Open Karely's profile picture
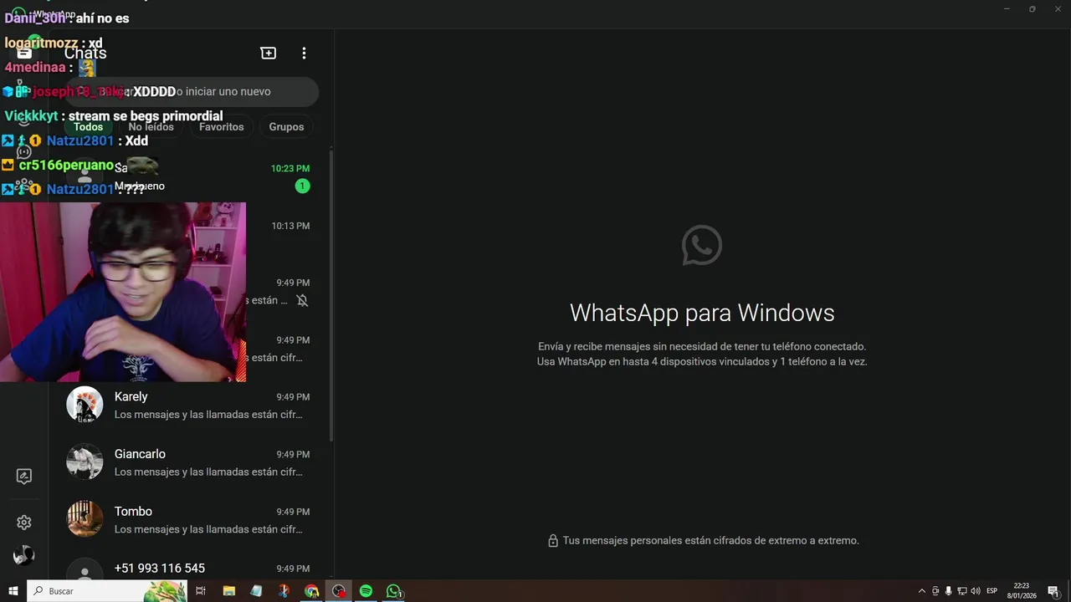This screenshot has height=602, width=1071. (85, 406)
